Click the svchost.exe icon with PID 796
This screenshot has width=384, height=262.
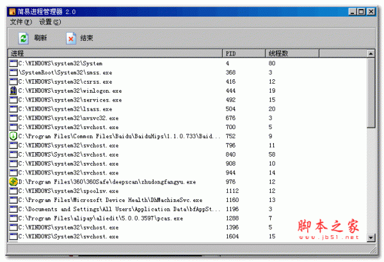[x=13, y=145]
